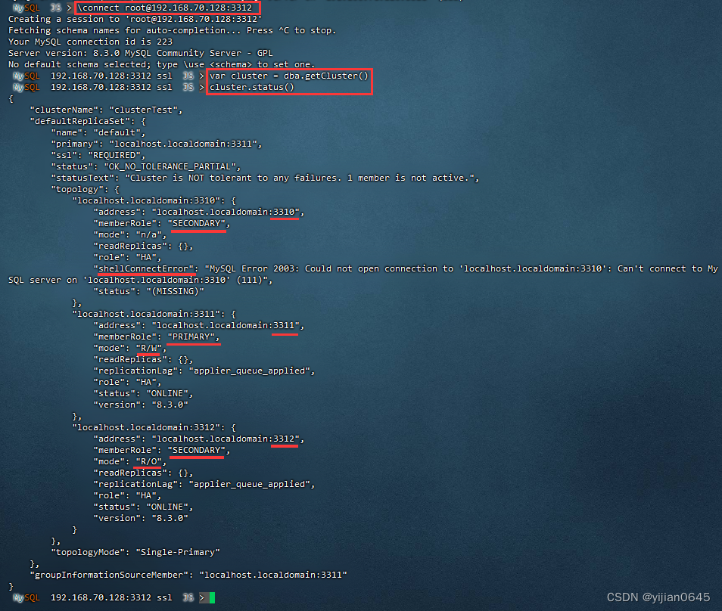Click the "primary": "localhost.localdomain:3311" line
Viewport: 722px width, 611px height.
(157, 144)
